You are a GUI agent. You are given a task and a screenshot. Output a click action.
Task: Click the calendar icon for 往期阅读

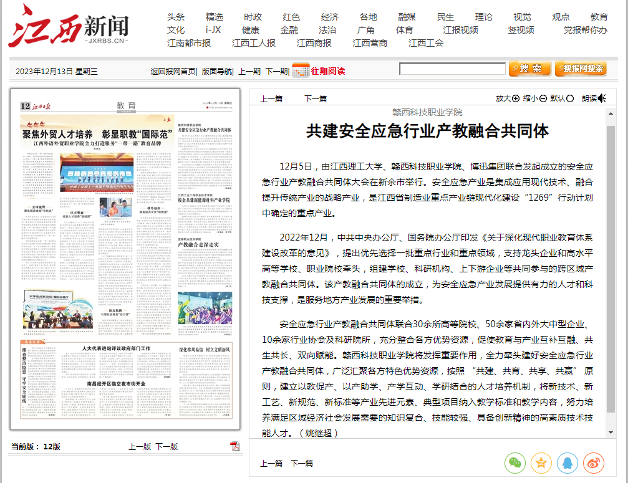[301, 70]
